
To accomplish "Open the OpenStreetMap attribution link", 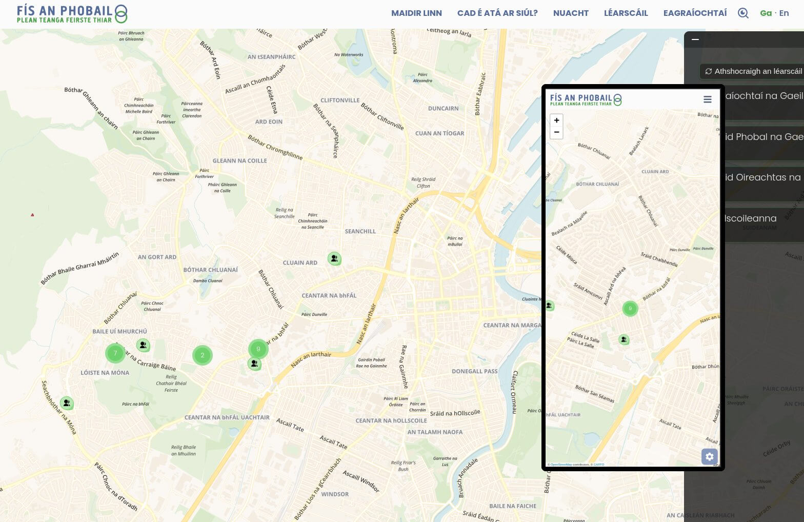I will (x=561, y=465).
